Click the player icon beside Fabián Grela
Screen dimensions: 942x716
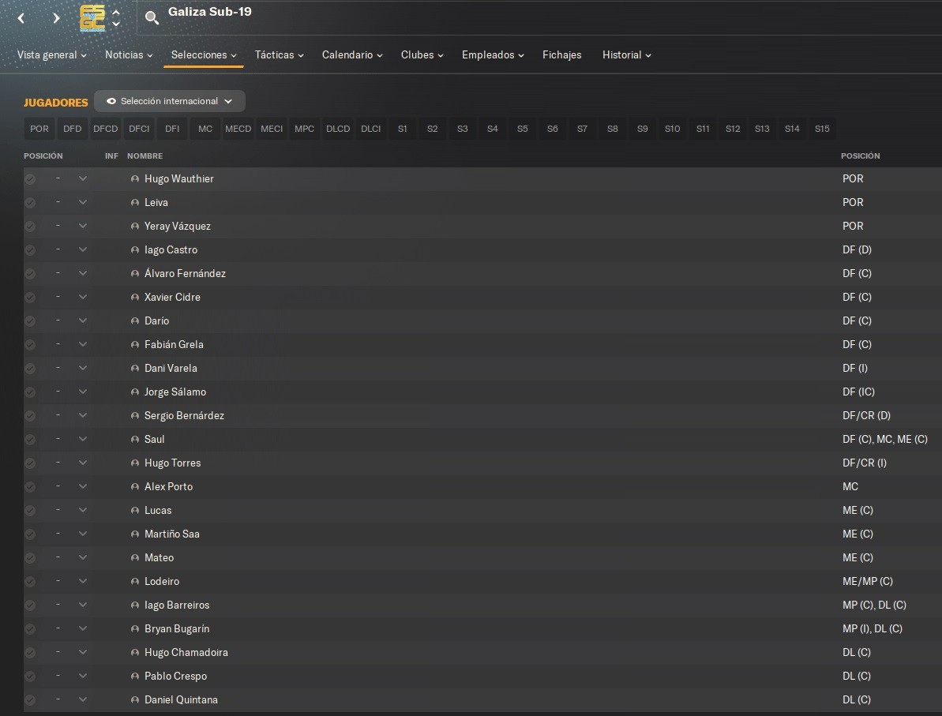(134, 345)
